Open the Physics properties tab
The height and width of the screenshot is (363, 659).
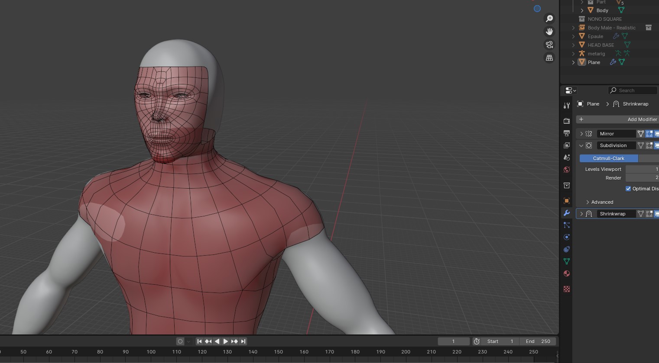click(x=566, y=237)
